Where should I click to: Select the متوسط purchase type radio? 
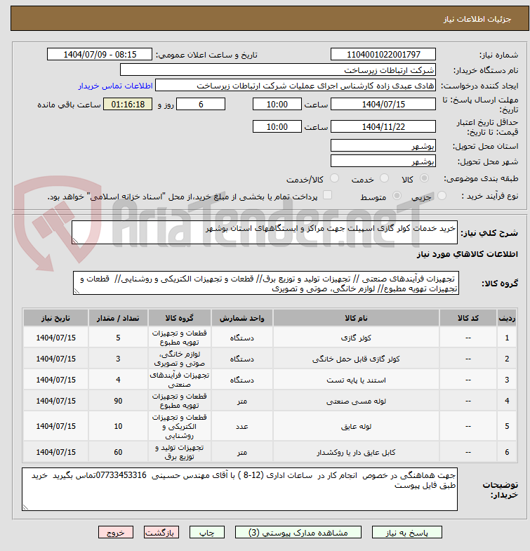[x=397, y=195]
